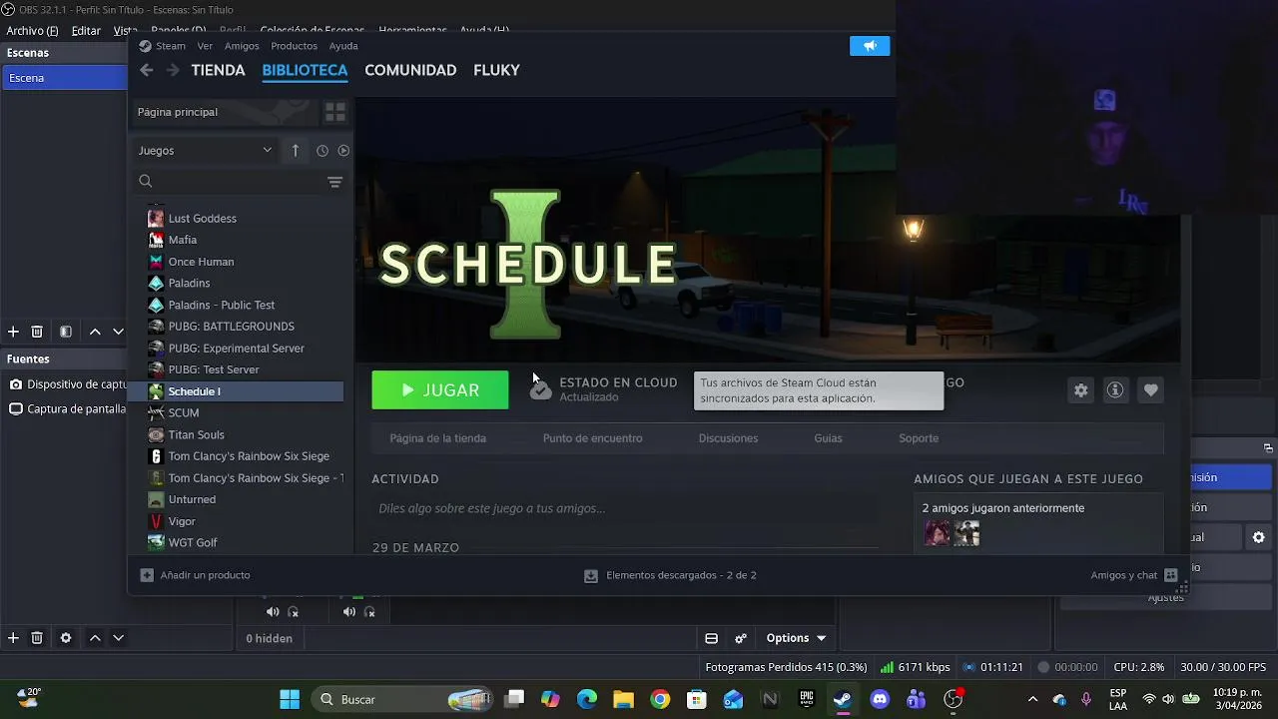Image resolution: width=1278 pixels, height=719 pixels.
Task: Click the Steam friends chat grid icon
Action: (x=1171, y=575)
